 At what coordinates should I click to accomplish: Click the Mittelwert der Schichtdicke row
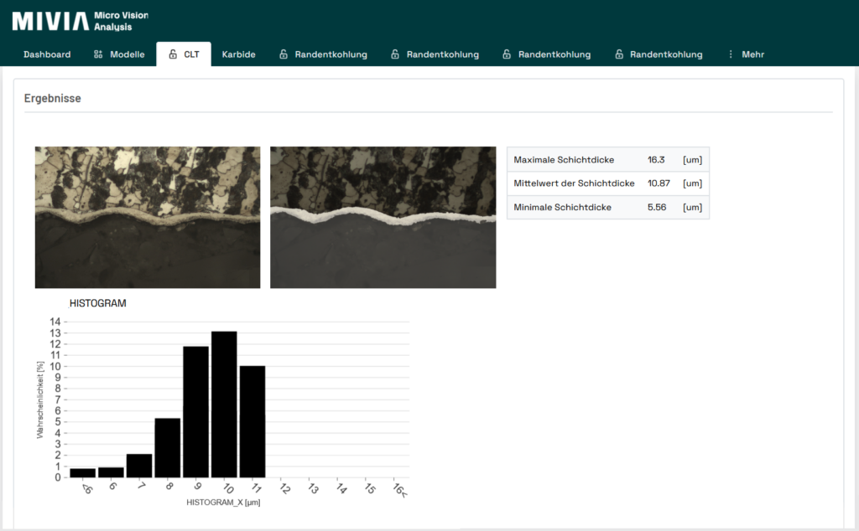point(607,183)
